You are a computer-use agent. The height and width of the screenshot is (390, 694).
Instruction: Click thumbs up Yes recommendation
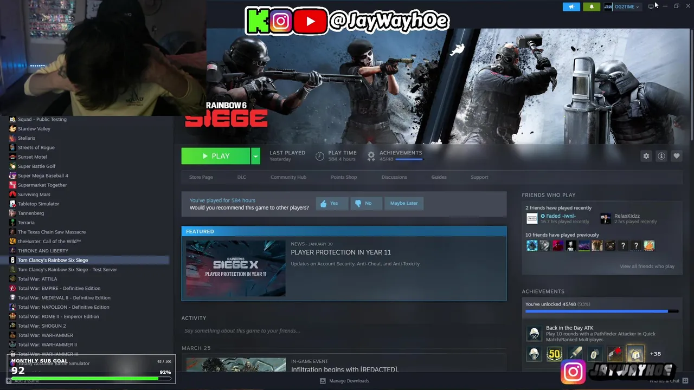pyautogui.click(x=331, y=203)
